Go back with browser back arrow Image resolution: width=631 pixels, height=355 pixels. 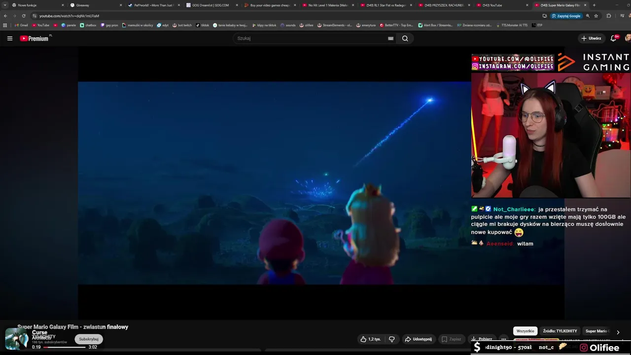tap(5, 16)
